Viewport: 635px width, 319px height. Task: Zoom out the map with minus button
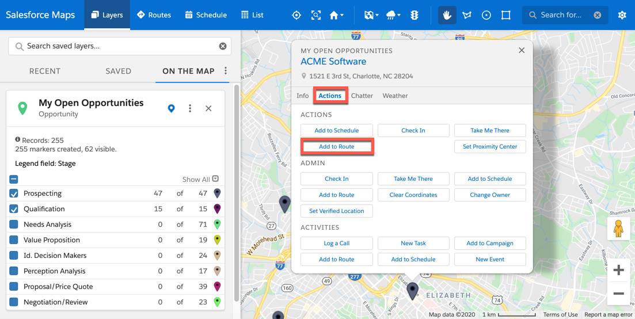click(618, 294)
